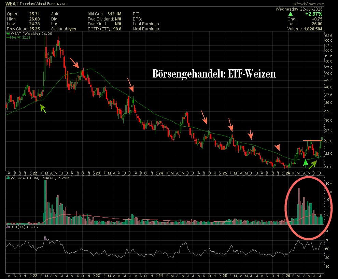This screenshot has width=338, height=279.
Task: Click the Volume 1.83M, EMA(60) legend
Action: [x=40, y=178]
